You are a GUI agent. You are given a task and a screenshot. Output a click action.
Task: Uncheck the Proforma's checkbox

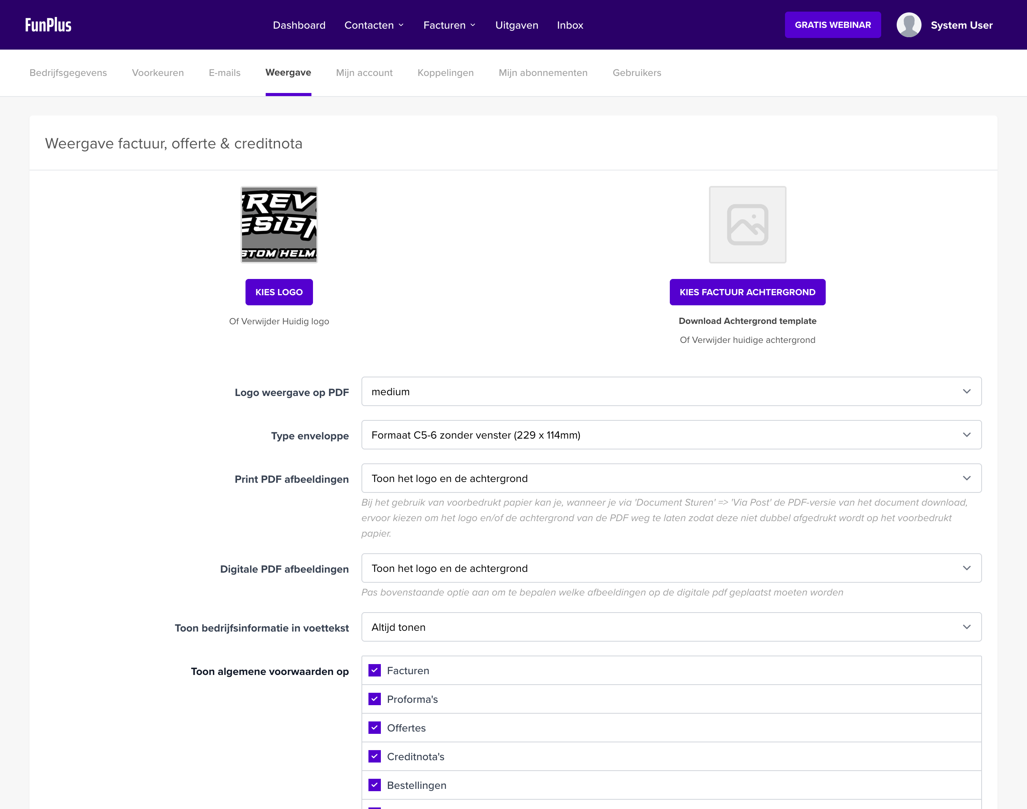click(x=375, y=699)
